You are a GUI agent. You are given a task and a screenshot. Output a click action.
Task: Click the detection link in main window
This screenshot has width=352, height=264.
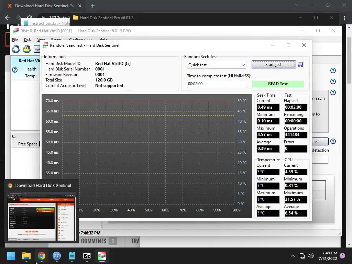[320, 150]
